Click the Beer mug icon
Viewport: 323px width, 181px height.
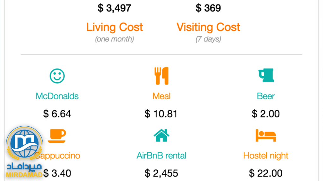[266, 75]
